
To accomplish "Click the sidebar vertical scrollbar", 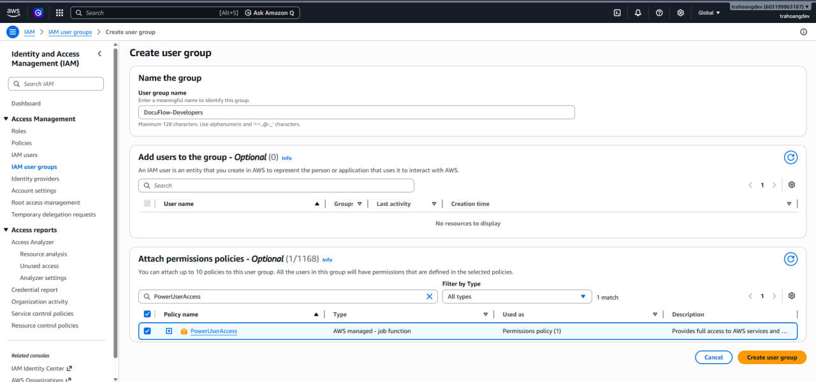I will click(x=115, y=204).
